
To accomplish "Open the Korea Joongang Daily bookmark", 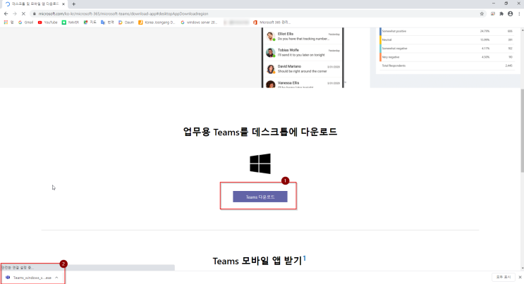I will coord(157,23).
